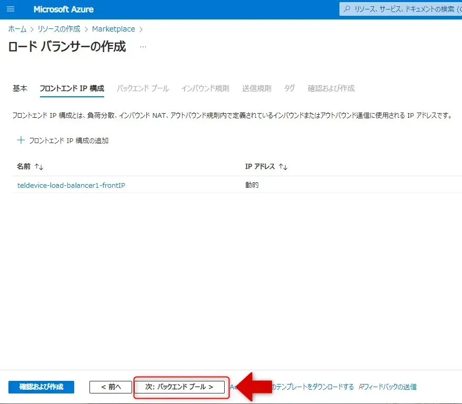Click the plus icon to add frontend IP
Viewport: 462px width, 404px height.
(21, 140)
